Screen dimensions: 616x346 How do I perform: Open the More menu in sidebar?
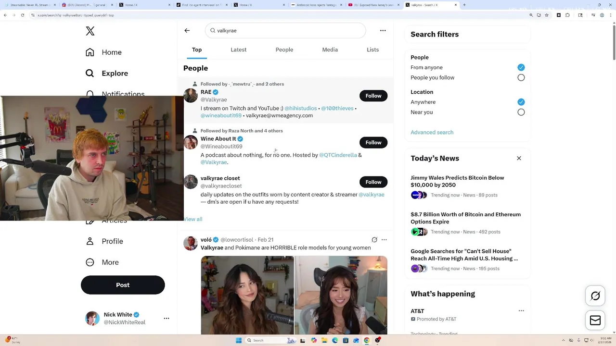coord(102,262)
